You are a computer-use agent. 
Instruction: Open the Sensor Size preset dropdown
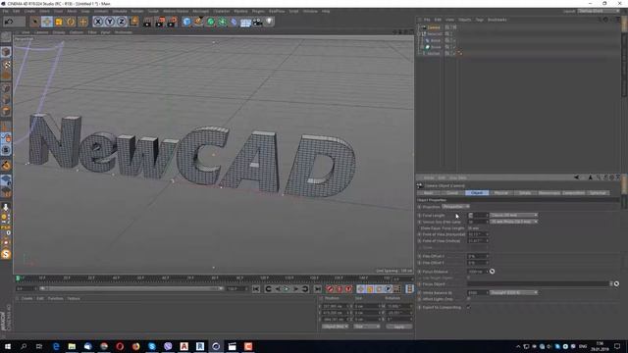[x=513, y=222]
